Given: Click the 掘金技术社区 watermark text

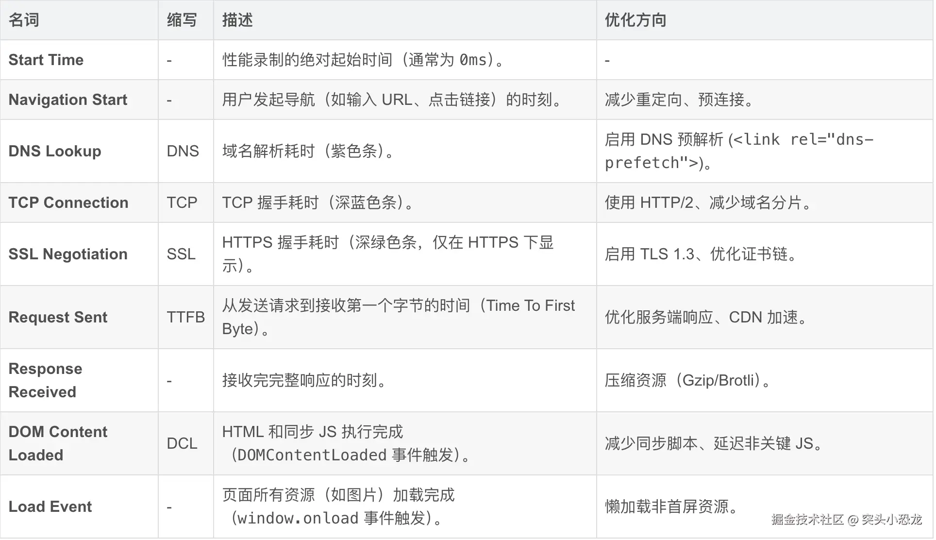Looking at the screenshot, I should click(807, 520).
